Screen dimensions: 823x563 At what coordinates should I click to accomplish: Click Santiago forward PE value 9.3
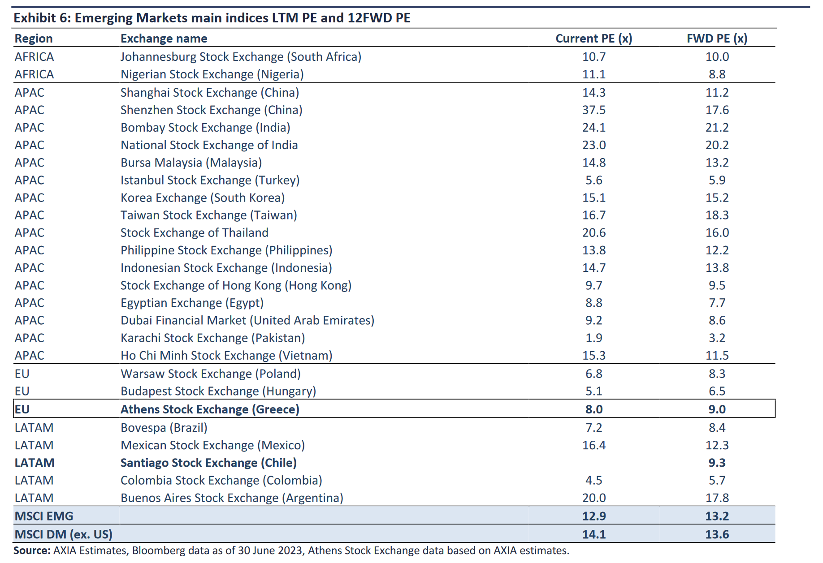point(717,463)
